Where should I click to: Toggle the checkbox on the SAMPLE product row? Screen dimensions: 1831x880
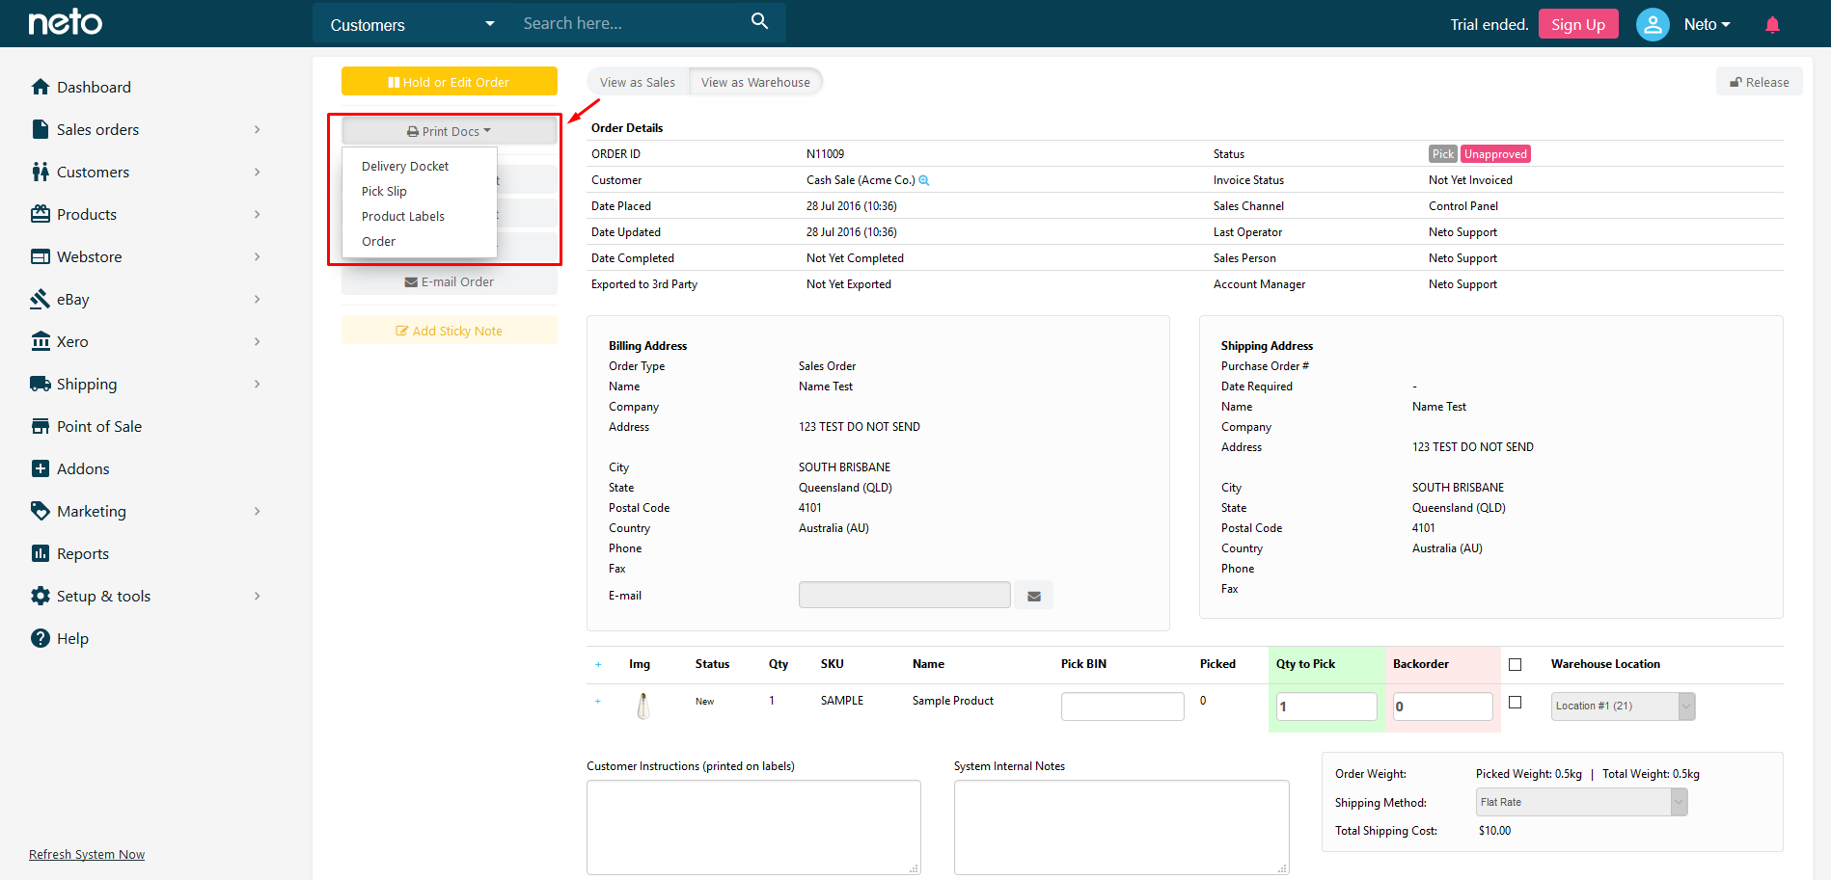coord(1515,702)
